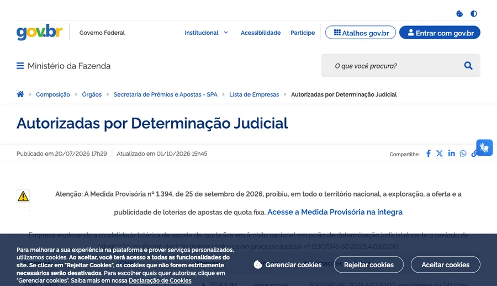This screenshot has height=286, width=497.
Task: Open Atalhos gov.br shortcuts
Action: pos(361,33)
